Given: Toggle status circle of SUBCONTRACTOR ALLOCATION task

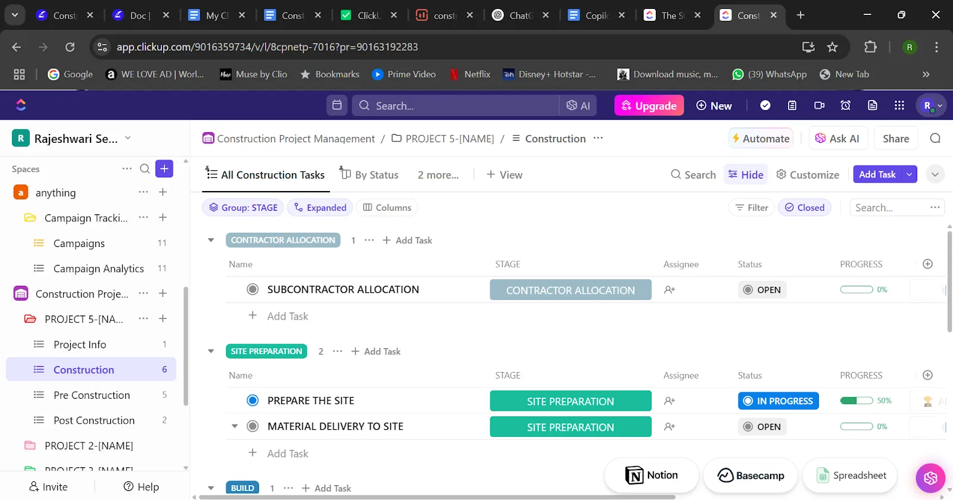Looking at the screenshot, I should 253,289.
